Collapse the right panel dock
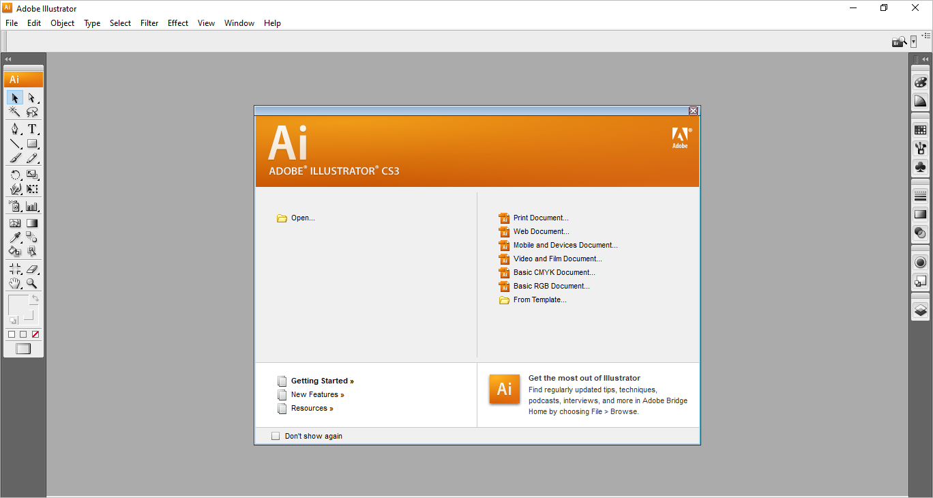933x498 pixels. (x=924, y=59)
